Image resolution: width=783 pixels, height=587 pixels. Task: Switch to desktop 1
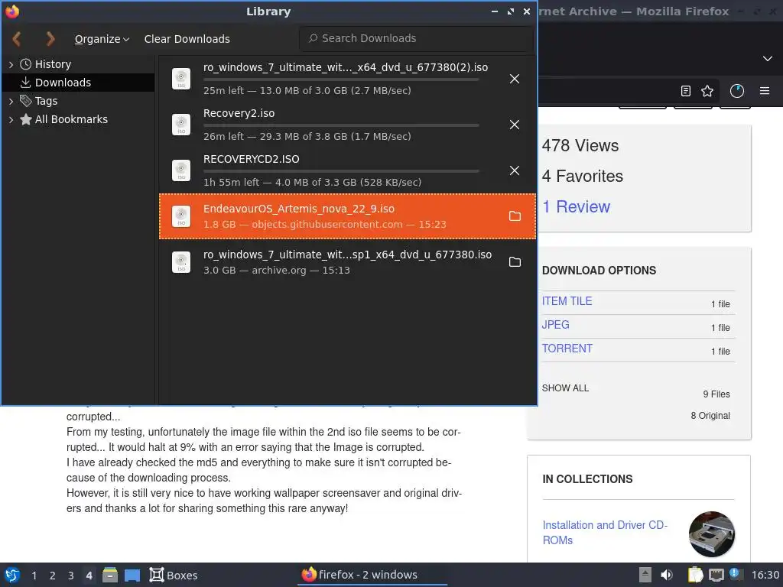(34, 576)
